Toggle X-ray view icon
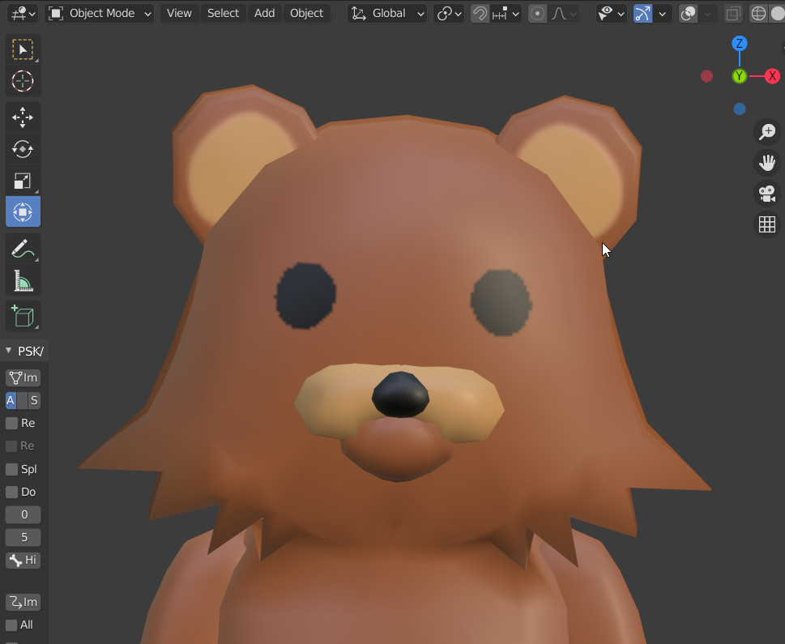This screenshot has width=785, height=644. [733, 14]
